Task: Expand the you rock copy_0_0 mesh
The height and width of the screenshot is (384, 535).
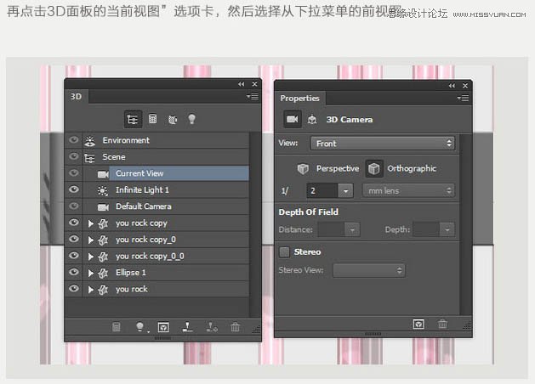Action: click(91, 257)
